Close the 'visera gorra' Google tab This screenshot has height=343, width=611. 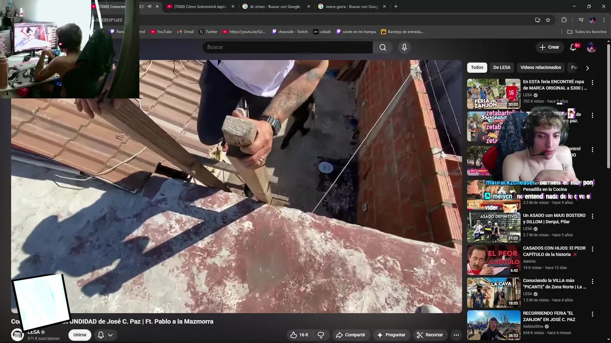[x=384, y=7]
